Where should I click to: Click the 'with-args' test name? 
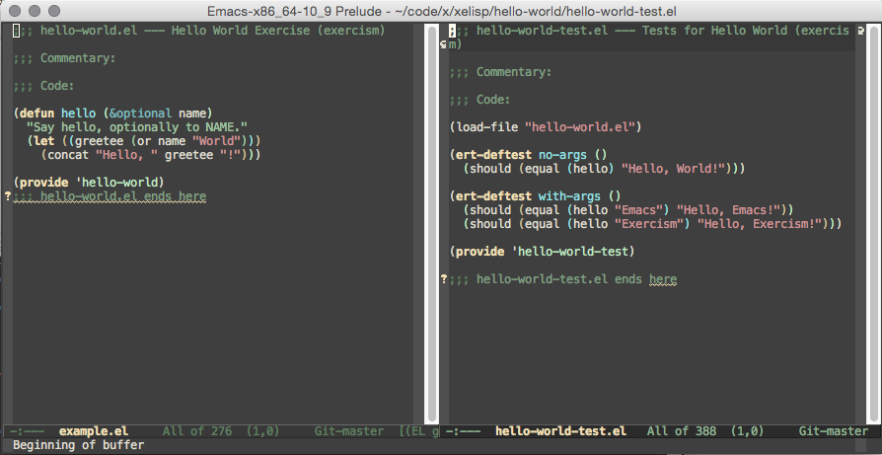(569, 196)
